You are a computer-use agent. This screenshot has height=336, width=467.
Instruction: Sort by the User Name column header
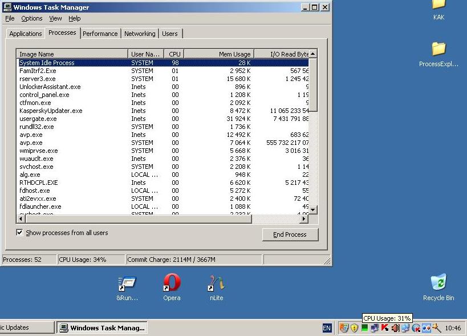click(146, 54)
